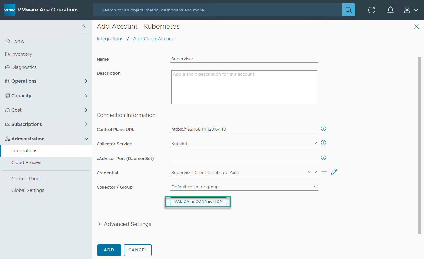Viewport: 424px width, 259px height.
Task: Click the refresh icon in header
Action: click(x=371, y=10)
